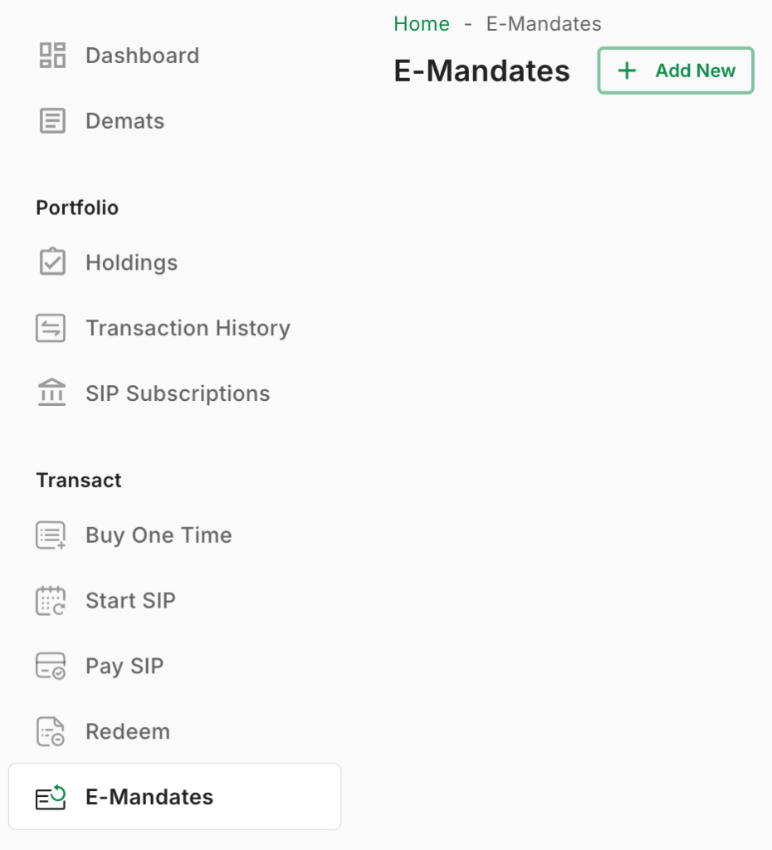Click the E-Mandates sidebar icon

tap(51, 798)
